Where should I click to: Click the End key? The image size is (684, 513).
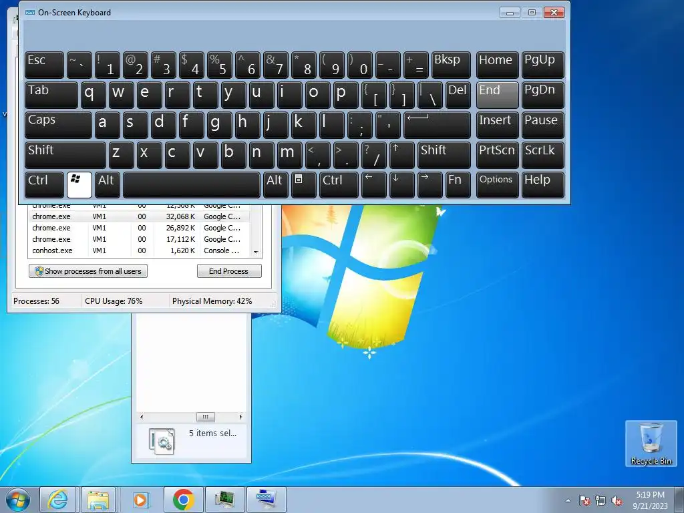[497, 95]
